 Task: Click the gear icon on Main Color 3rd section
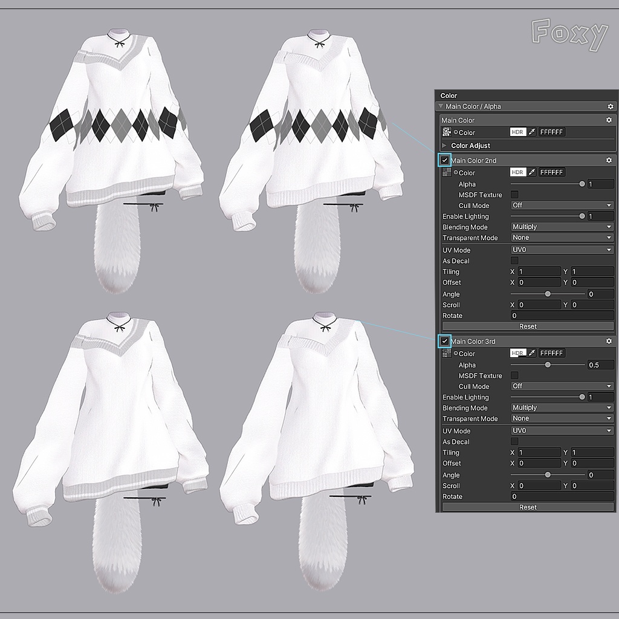click(609, 342)
